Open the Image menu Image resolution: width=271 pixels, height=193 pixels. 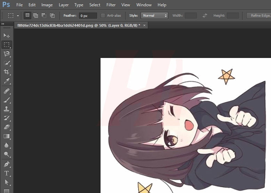(47, 5)
